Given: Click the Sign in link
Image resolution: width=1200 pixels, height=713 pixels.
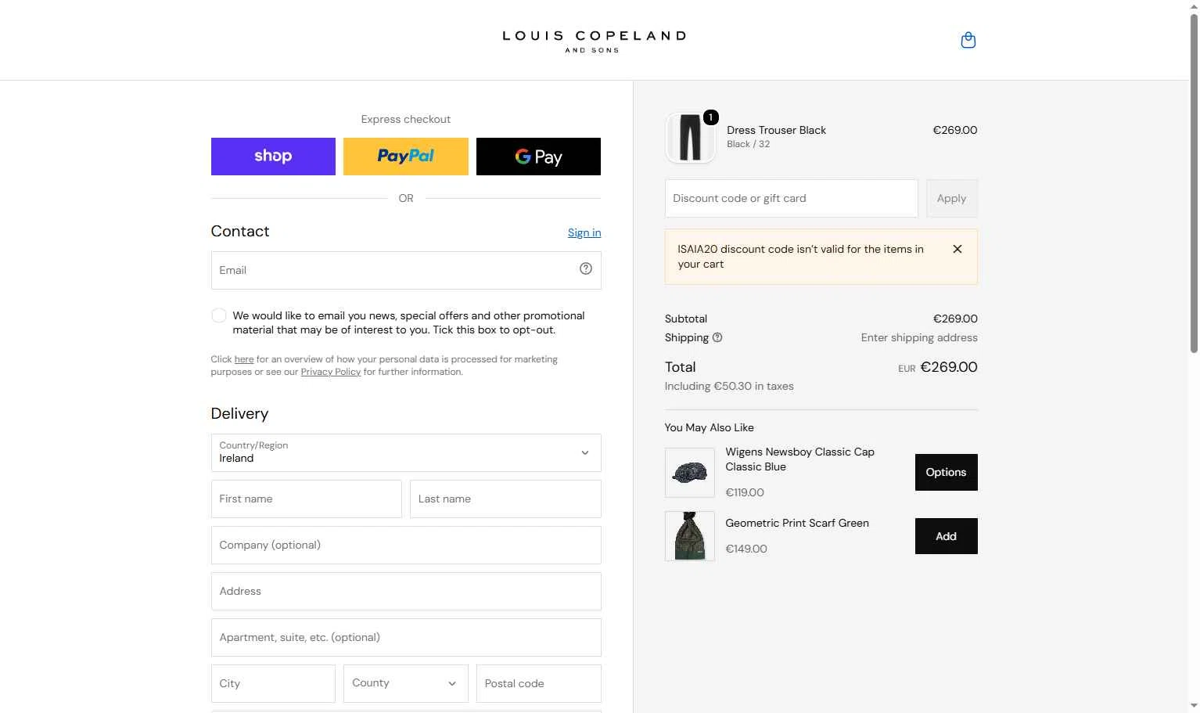Looking at the screenshot, I should [x=584, y=232].
